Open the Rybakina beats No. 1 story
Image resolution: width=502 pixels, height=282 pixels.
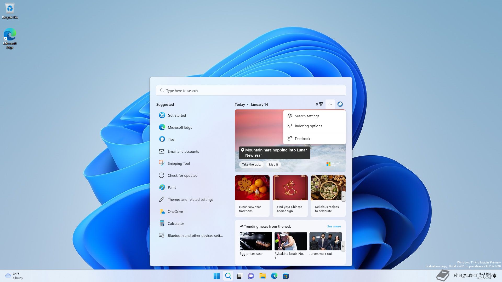pyautogui.click(x=290, y=246)
